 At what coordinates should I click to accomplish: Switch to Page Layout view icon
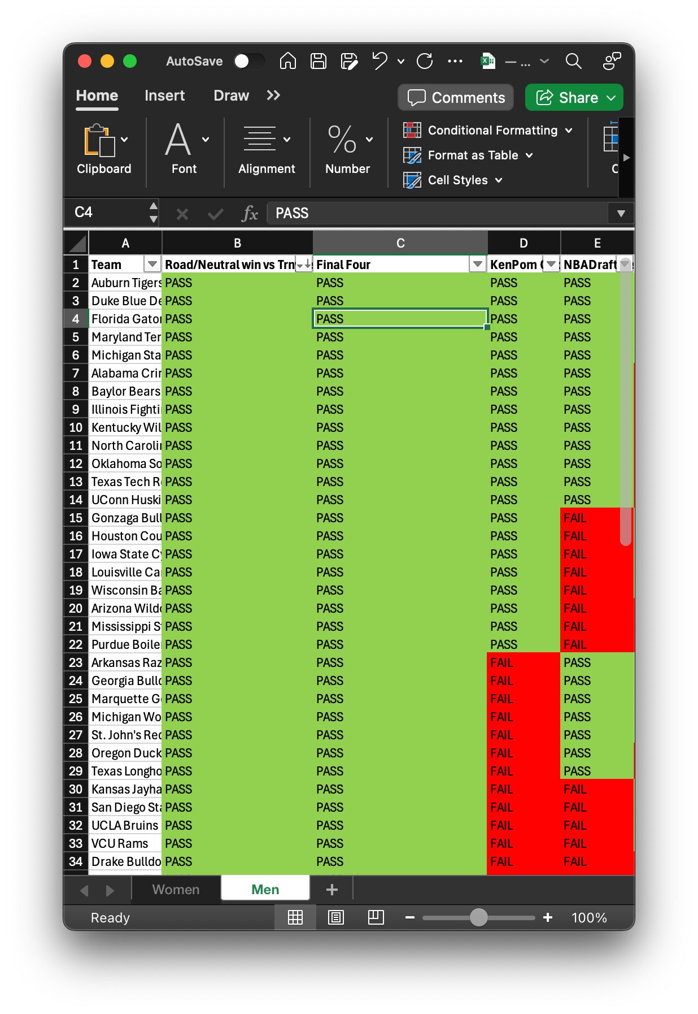point(336,917)
